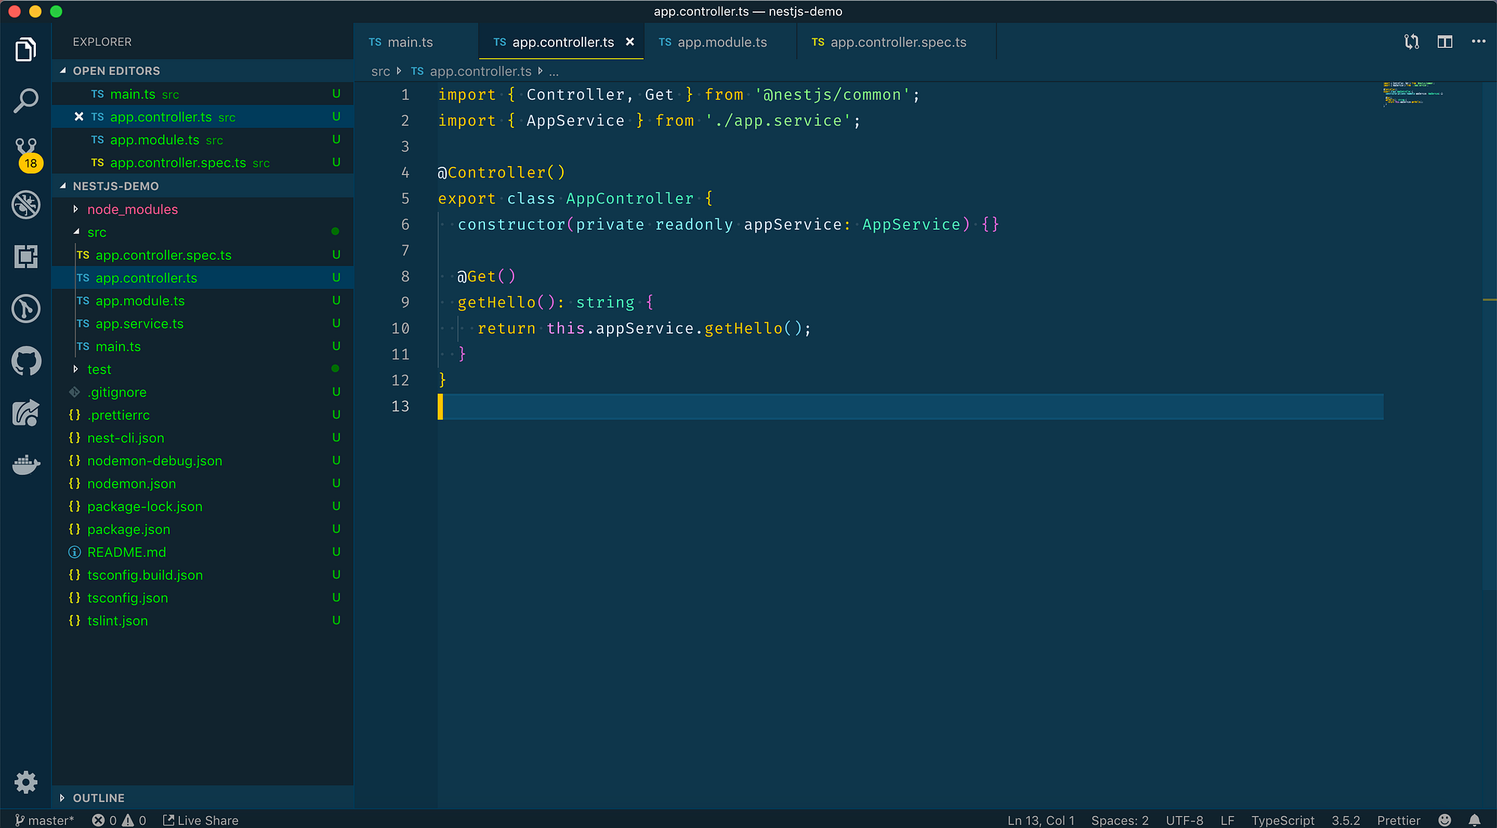The height and width of the screenshot is (828, 1497).
Task: Expand the OUTLINE section
Action: pos(98,798)
